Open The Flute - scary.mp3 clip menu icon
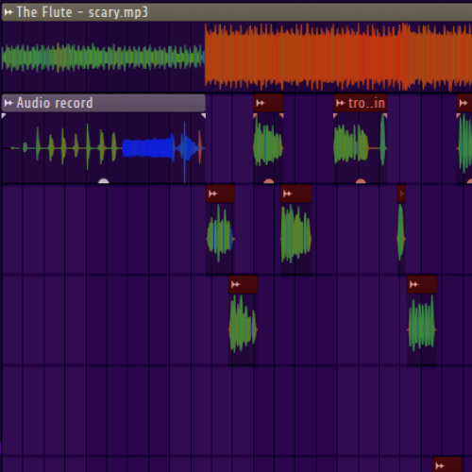472x472 pixels. 8,12
